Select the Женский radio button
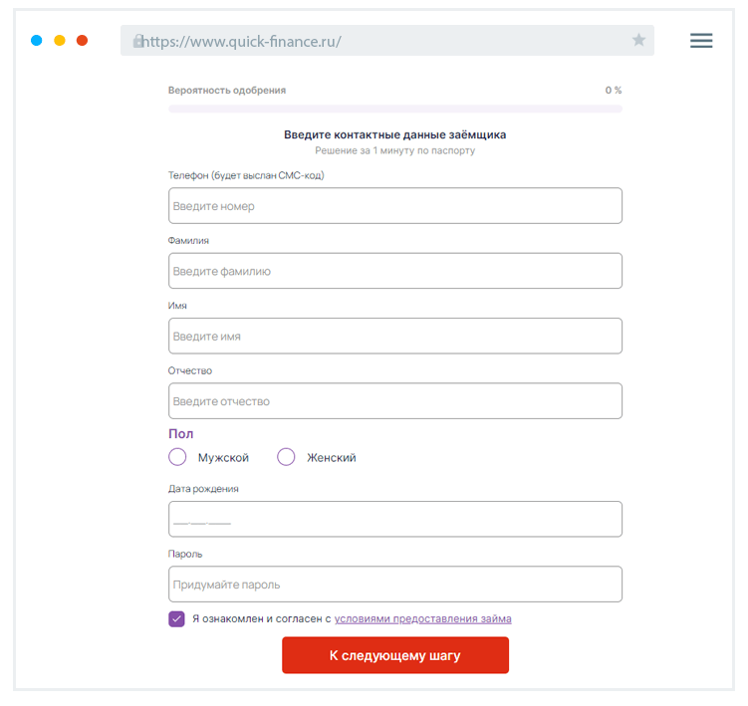The image size is (748, 706). pyautogui.click(x=286, y=457)
